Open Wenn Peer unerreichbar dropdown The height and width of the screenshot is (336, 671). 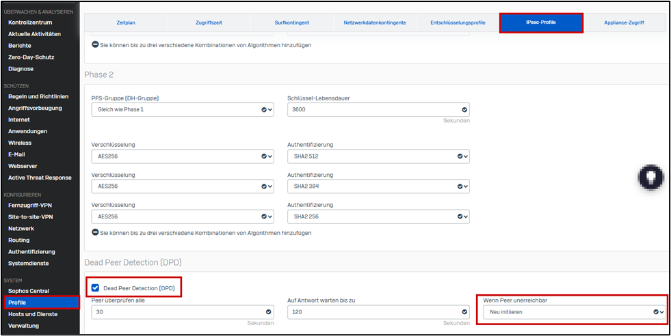(x=575, y=312)
